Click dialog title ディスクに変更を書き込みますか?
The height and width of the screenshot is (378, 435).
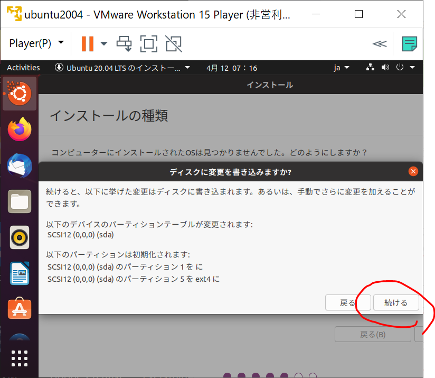(x=231, y=172)
